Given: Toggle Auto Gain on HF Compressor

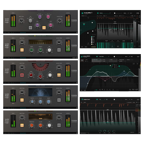Looking at the screenshot, I should click(59, 125).
